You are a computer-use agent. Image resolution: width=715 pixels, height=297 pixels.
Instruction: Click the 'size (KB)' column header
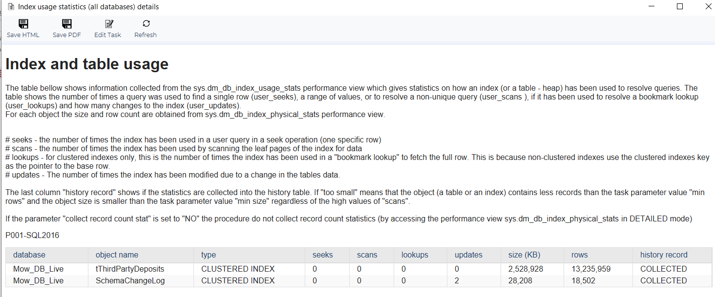coord(524,255)
